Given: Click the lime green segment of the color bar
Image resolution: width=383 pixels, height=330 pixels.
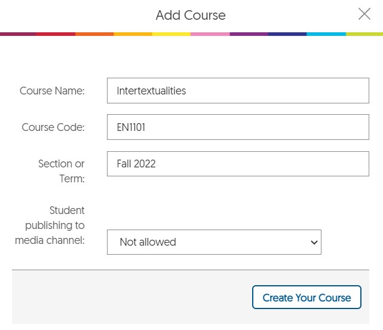Looking at the screenshot, I should pos(364,34).
